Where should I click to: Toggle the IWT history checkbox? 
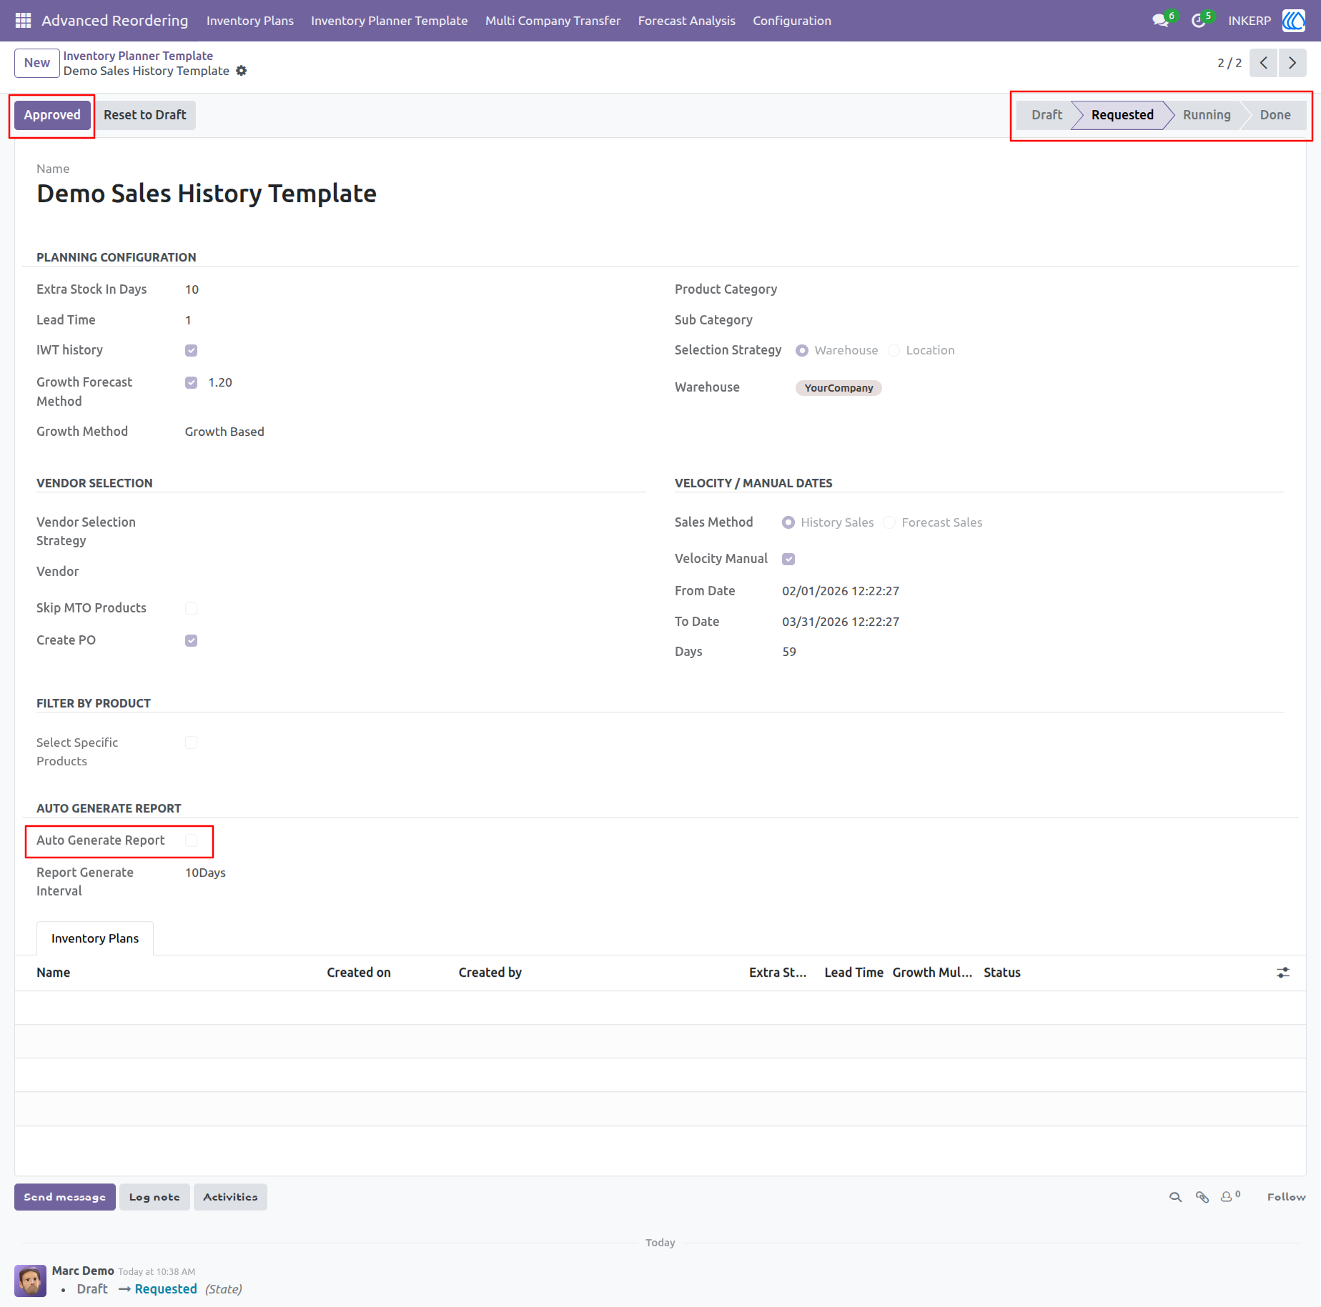click(191, 350)
